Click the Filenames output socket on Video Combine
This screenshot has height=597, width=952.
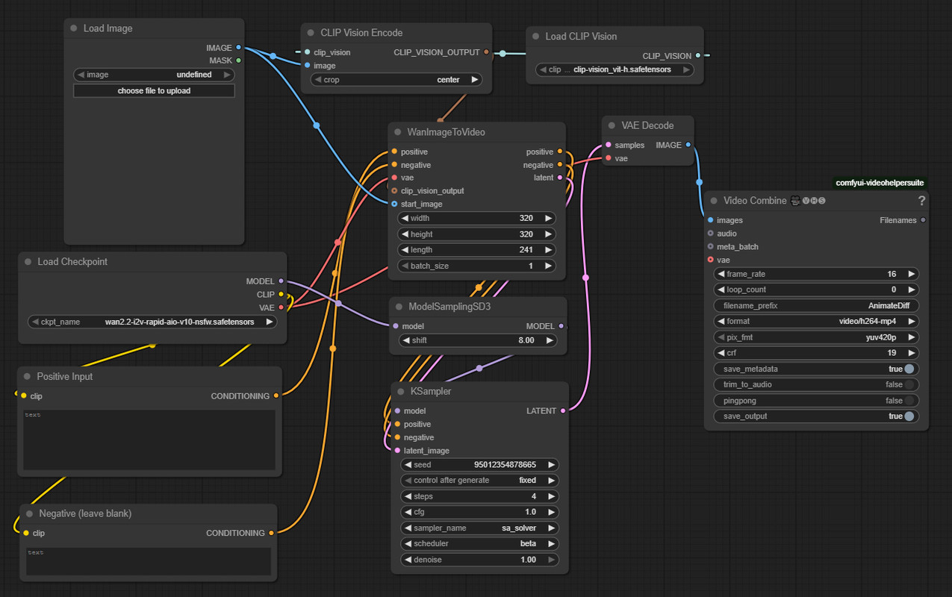click(x=924, y=220)
